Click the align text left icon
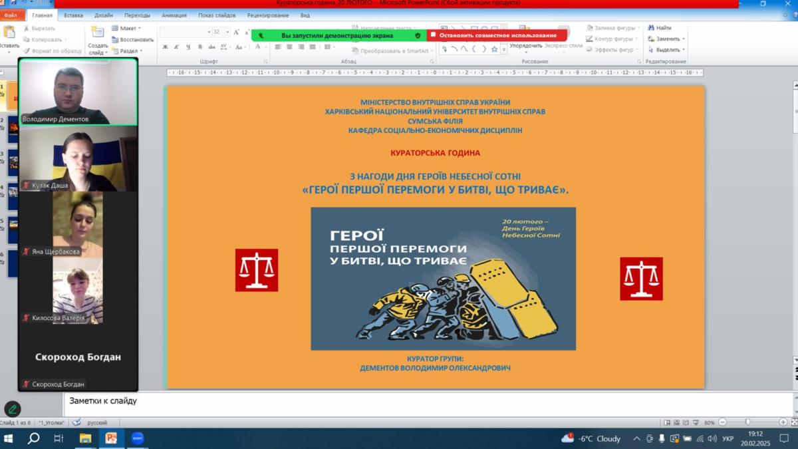The image size is (798, 449). coord(278,47)
